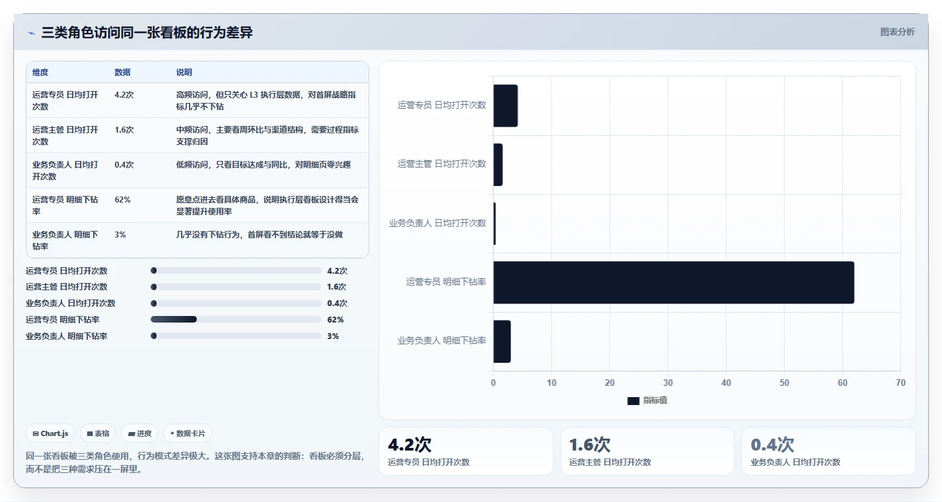Click the 3% value beside the progress bar

pos(333,336)
